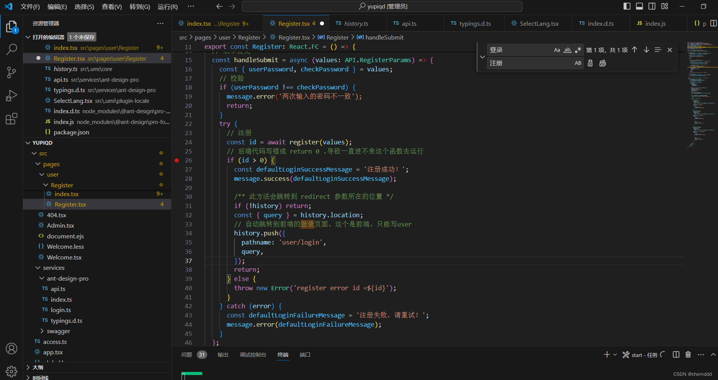Open the customize layout icon
The width and height of the screenshot is (718, 380).
click(665, 6)
